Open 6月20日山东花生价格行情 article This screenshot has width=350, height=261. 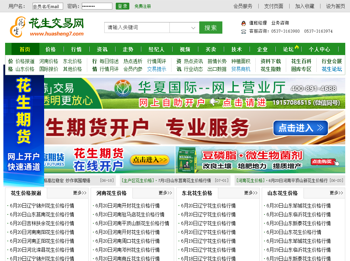(x=294, y=232)
